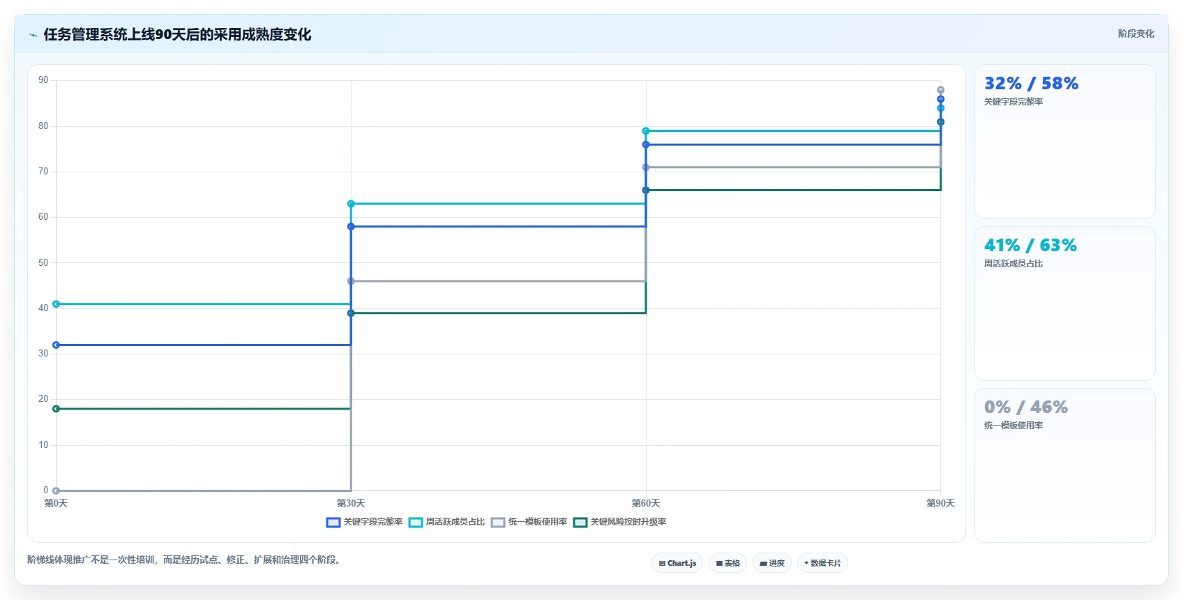Click the gray data point at 第90天 (88)
Screen dimensions: 1183x600
(x=940, y=90)
